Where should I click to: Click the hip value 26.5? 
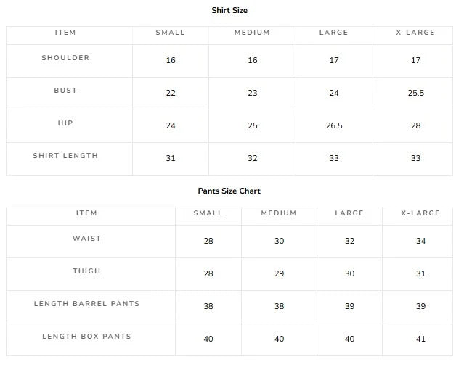pyautogui.click(x=334, y=125)
